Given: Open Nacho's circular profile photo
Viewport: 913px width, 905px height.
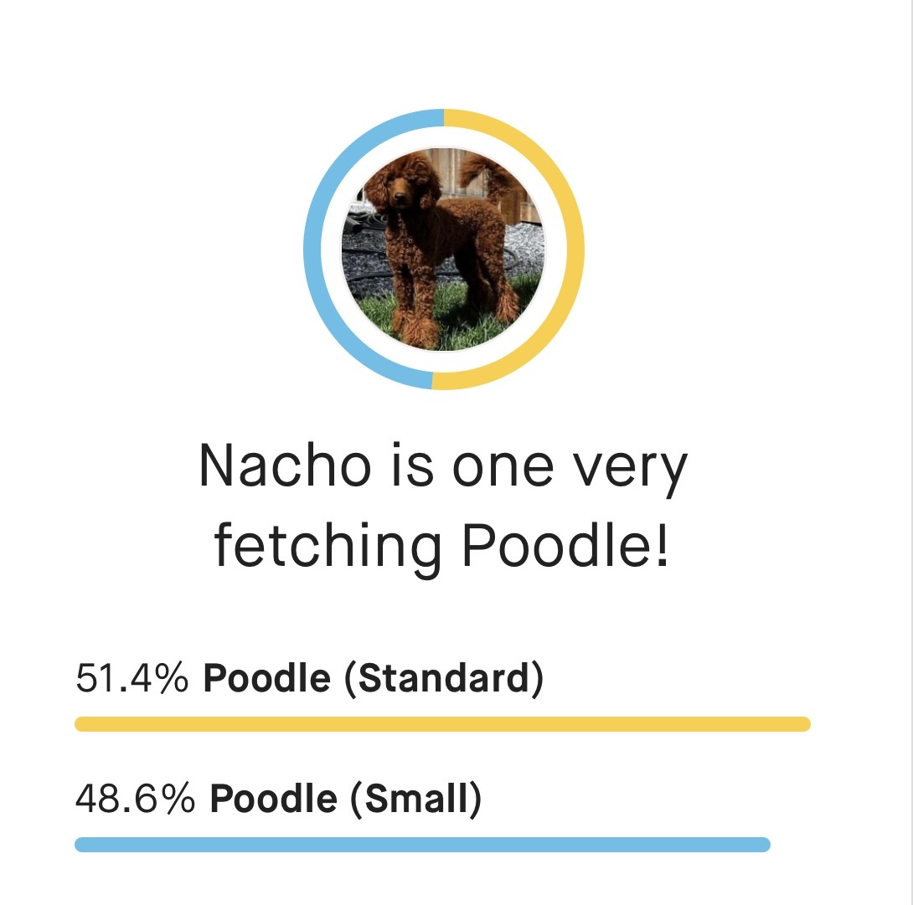Looking at the screenshot, I should click(443, 249).
